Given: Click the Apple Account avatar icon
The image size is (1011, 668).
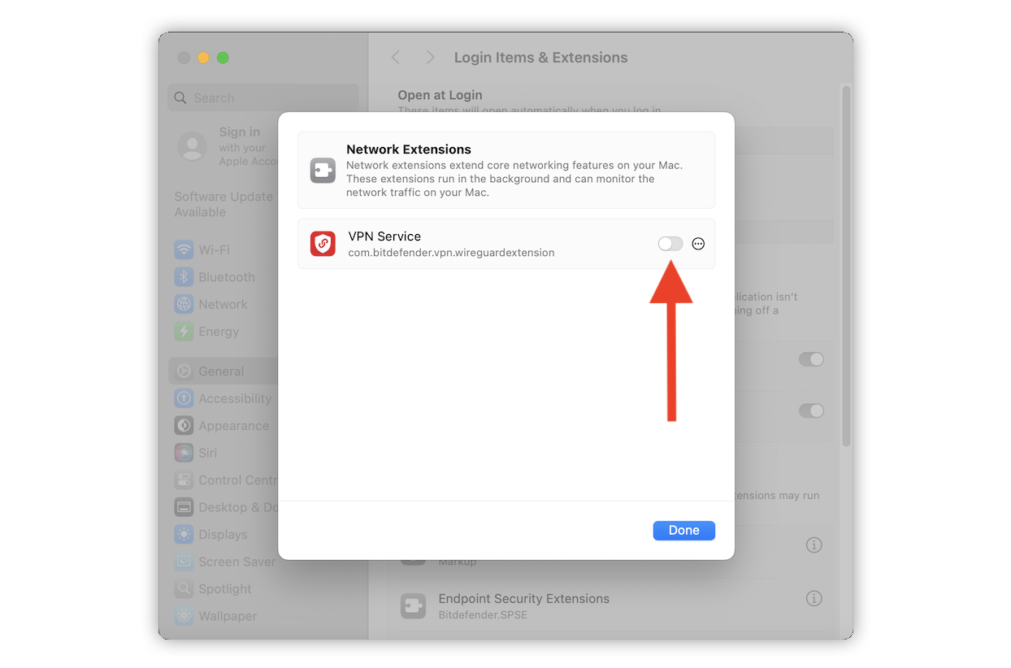Looking at the screenshot, I should [x=192, y=146].
